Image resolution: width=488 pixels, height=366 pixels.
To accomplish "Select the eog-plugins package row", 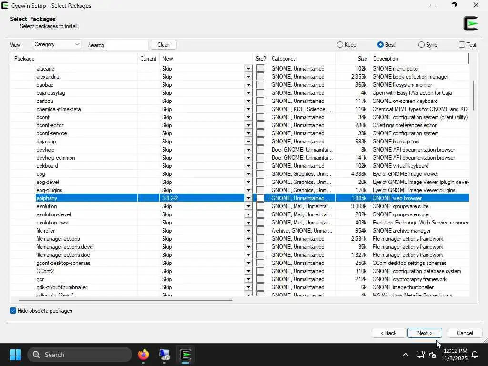I will pos(240,190).
